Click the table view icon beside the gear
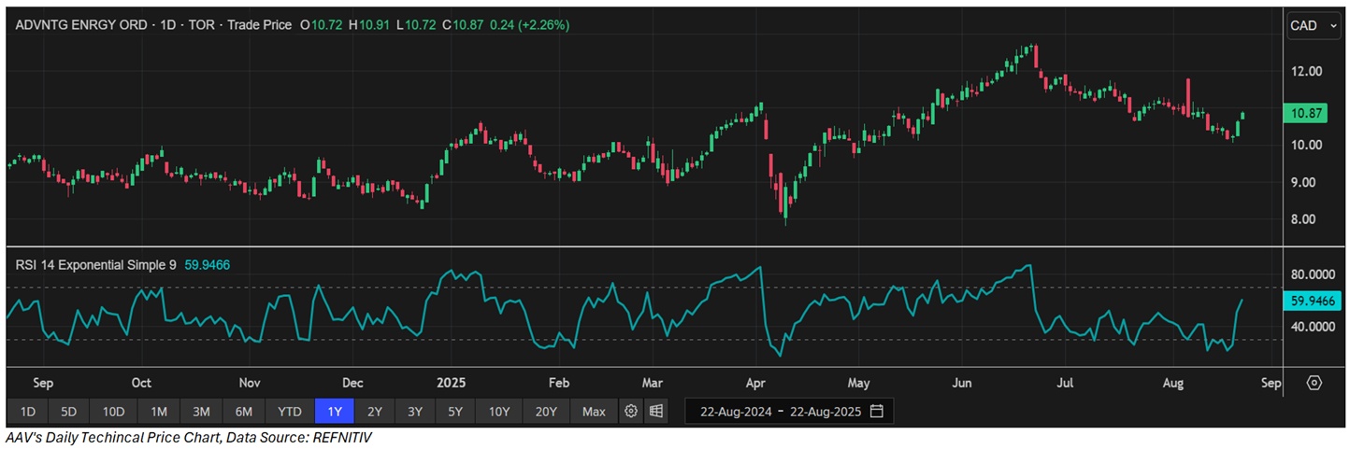This screenshot has width=1350, height=449. coord(656,411)
